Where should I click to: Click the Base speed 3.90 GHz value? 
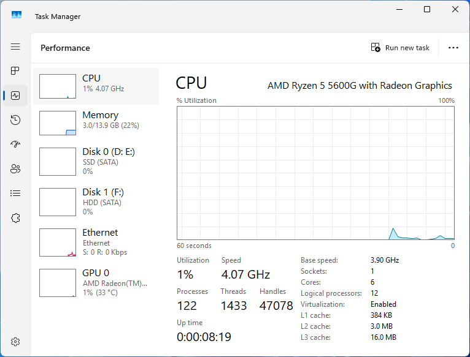(x=385, y=260)
